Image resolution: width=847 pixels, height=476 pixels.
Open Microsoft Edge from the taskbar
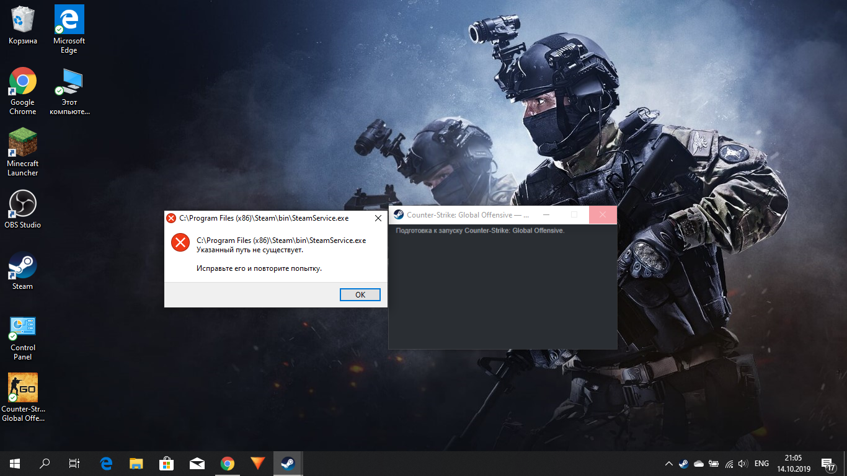point(106,464)
